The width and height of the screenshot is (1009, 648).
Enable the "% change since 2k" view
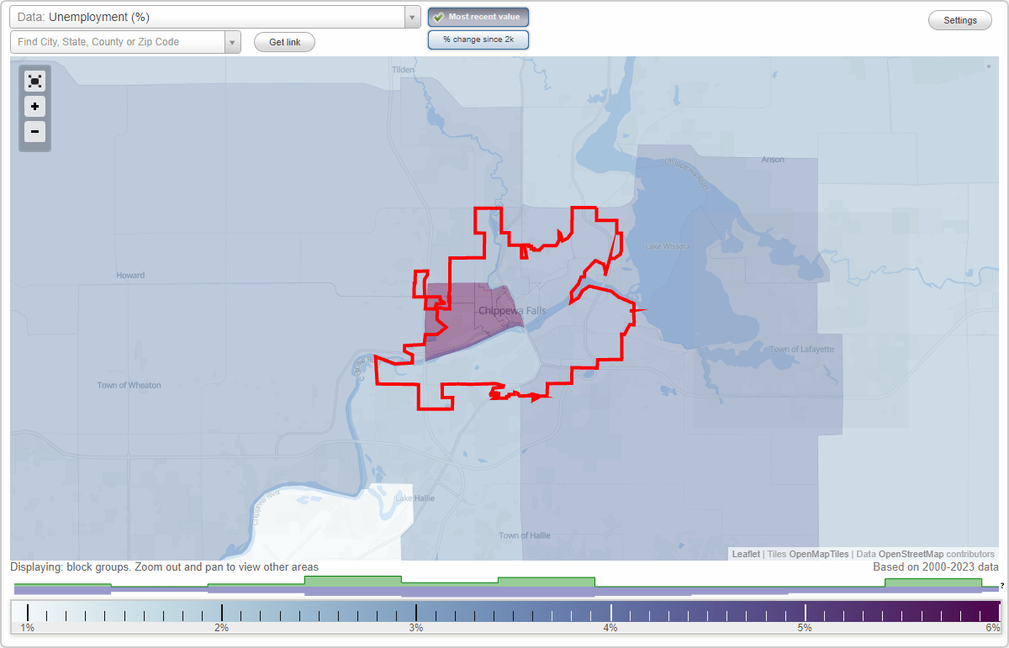[x=478, y=39]
